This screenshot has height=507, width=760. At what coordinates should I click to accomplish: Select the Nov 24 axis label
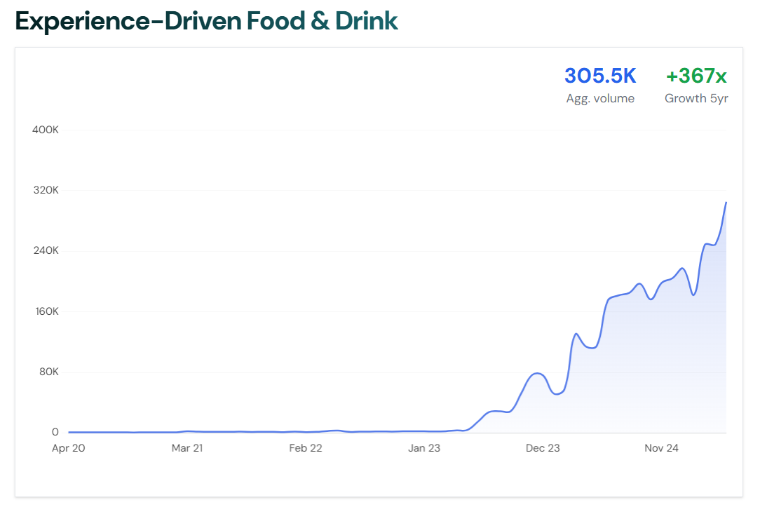[661, 447]
